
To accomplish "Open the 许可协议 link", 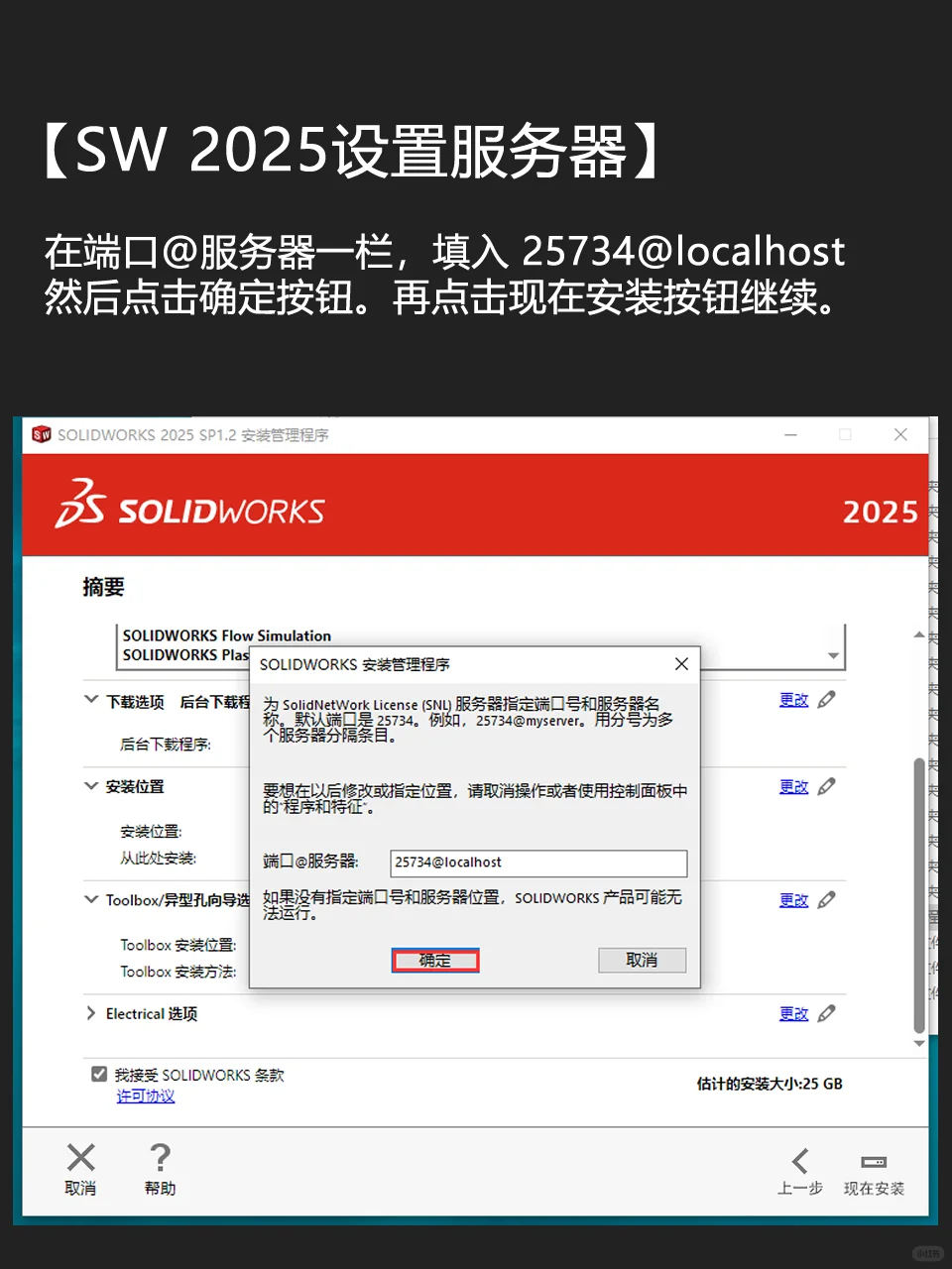I will pos(145,1096).
